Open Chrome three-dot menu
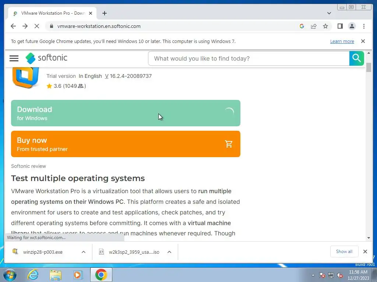377x282 pixels. pyautogui.click(x=364, y=26)
